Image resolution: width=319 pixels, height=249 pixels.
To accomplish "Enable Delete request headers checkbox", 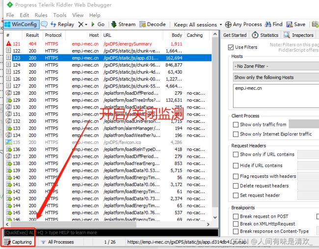I will click(x=236, y=186).
